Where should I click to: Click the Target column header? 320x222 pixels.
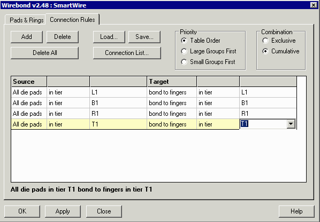pos(172,82)
